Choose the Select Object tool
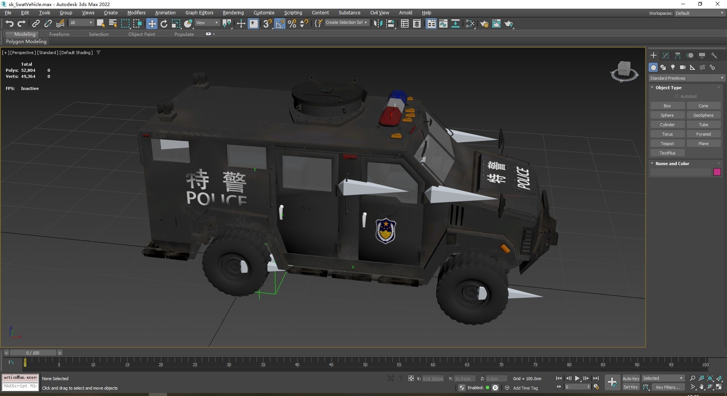This screenshot has width=727, height=396. (101, 23)
